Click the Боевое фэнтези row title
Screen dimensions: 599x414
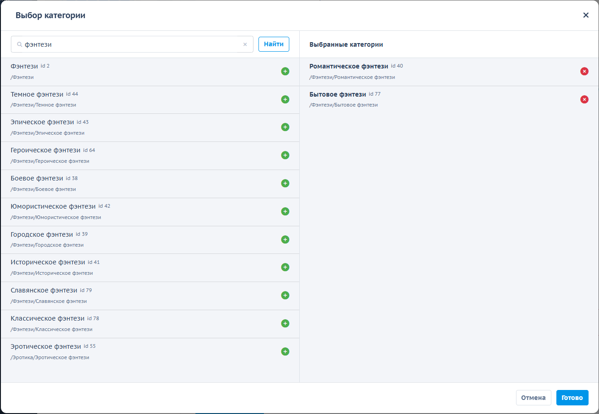(37, 179)
